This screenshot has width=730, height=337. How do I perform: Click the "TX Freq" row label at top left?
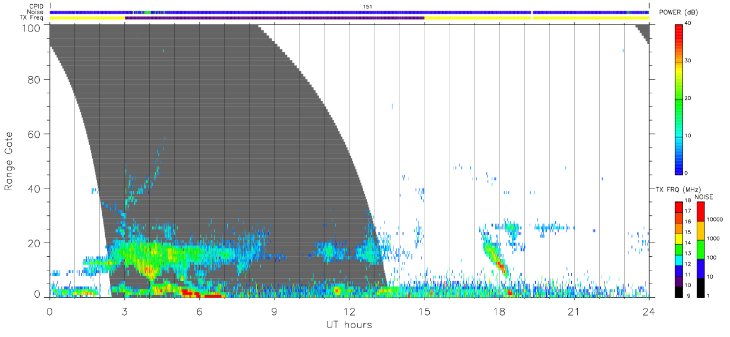coord(32,18)
